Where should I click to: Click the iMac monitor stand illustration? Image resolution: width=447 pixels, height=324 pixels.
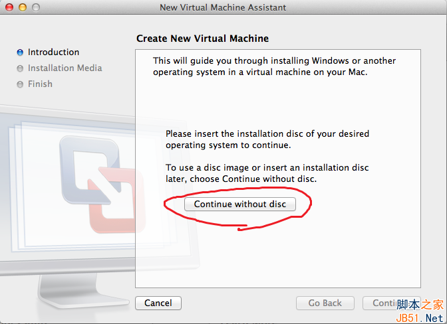(x=65, y=289)
